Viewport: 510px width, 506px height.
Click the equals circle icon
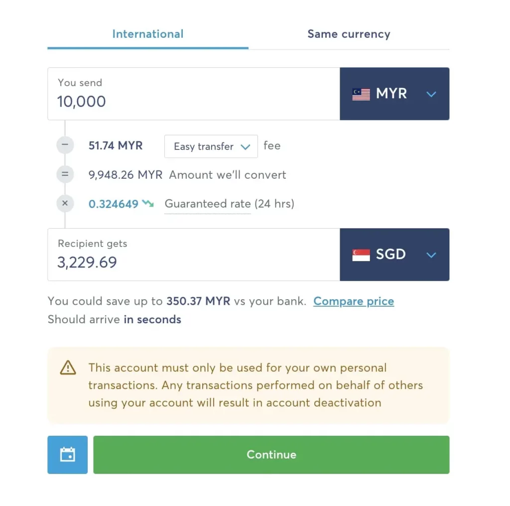[x=65, y=175]
